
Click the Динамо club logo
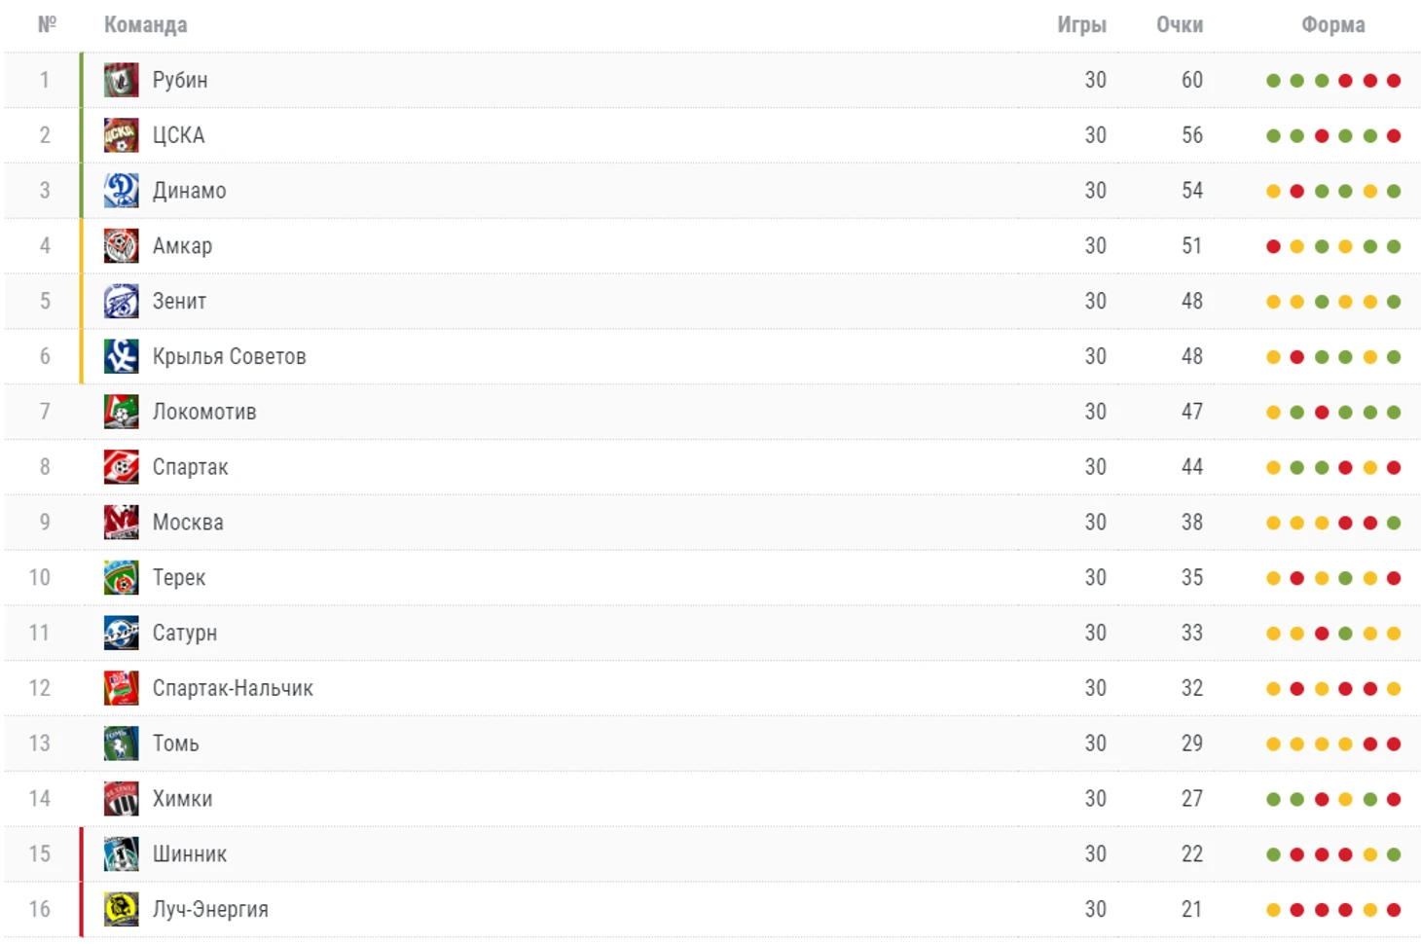pyautogui.click(x=121, y=191)
